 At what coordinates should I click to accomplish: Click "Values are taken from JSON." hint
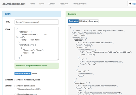(29, 89)
